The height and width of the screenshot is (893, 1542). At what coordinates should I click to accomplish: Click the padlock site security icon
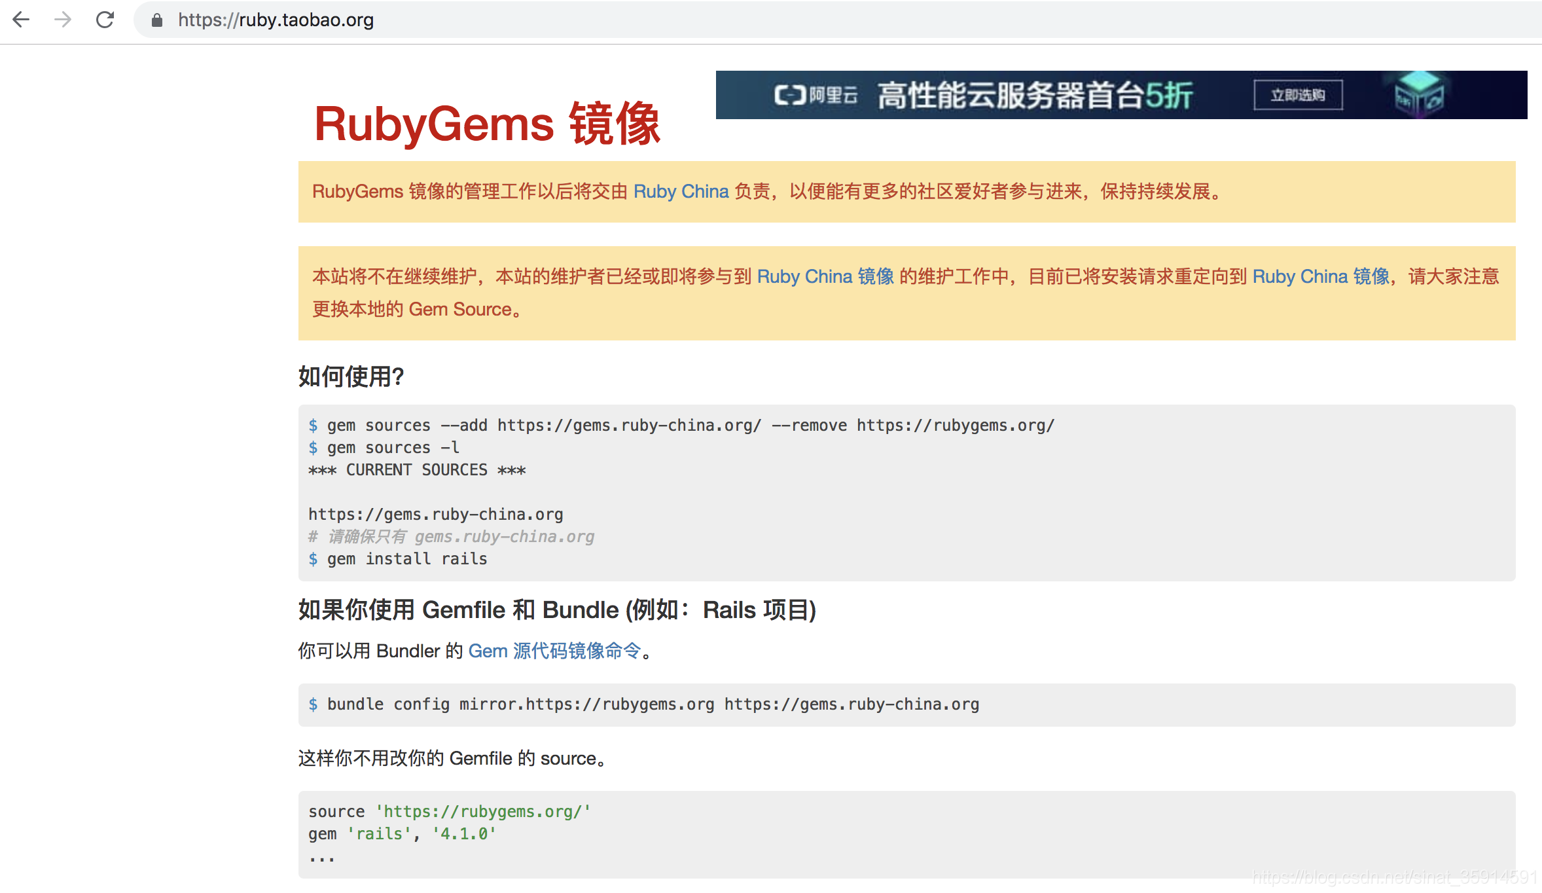click(156, 20)
